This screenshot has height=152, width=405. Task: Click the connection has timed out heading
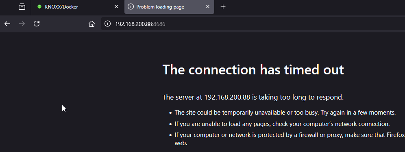[x=253, y=69]
